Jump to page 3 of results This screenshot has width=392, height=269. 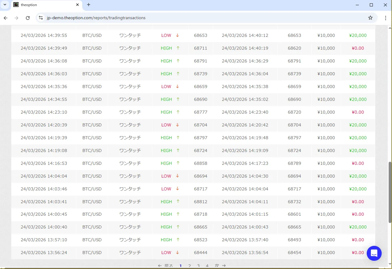(198, 266)
